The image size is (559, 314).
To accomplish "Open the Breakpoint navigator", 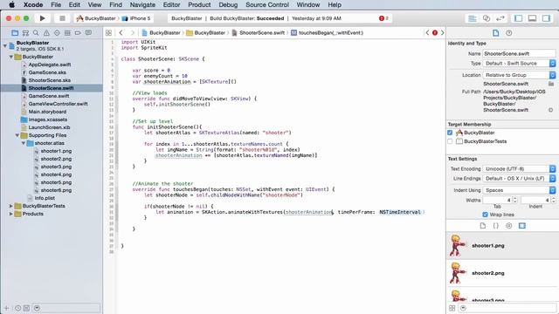I will (x=78, y=33).
